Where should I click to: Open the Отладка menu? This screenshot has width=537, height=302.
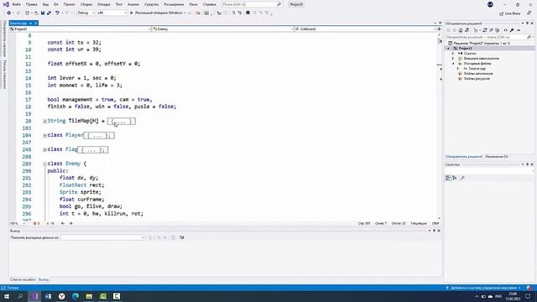click(104, 4)
